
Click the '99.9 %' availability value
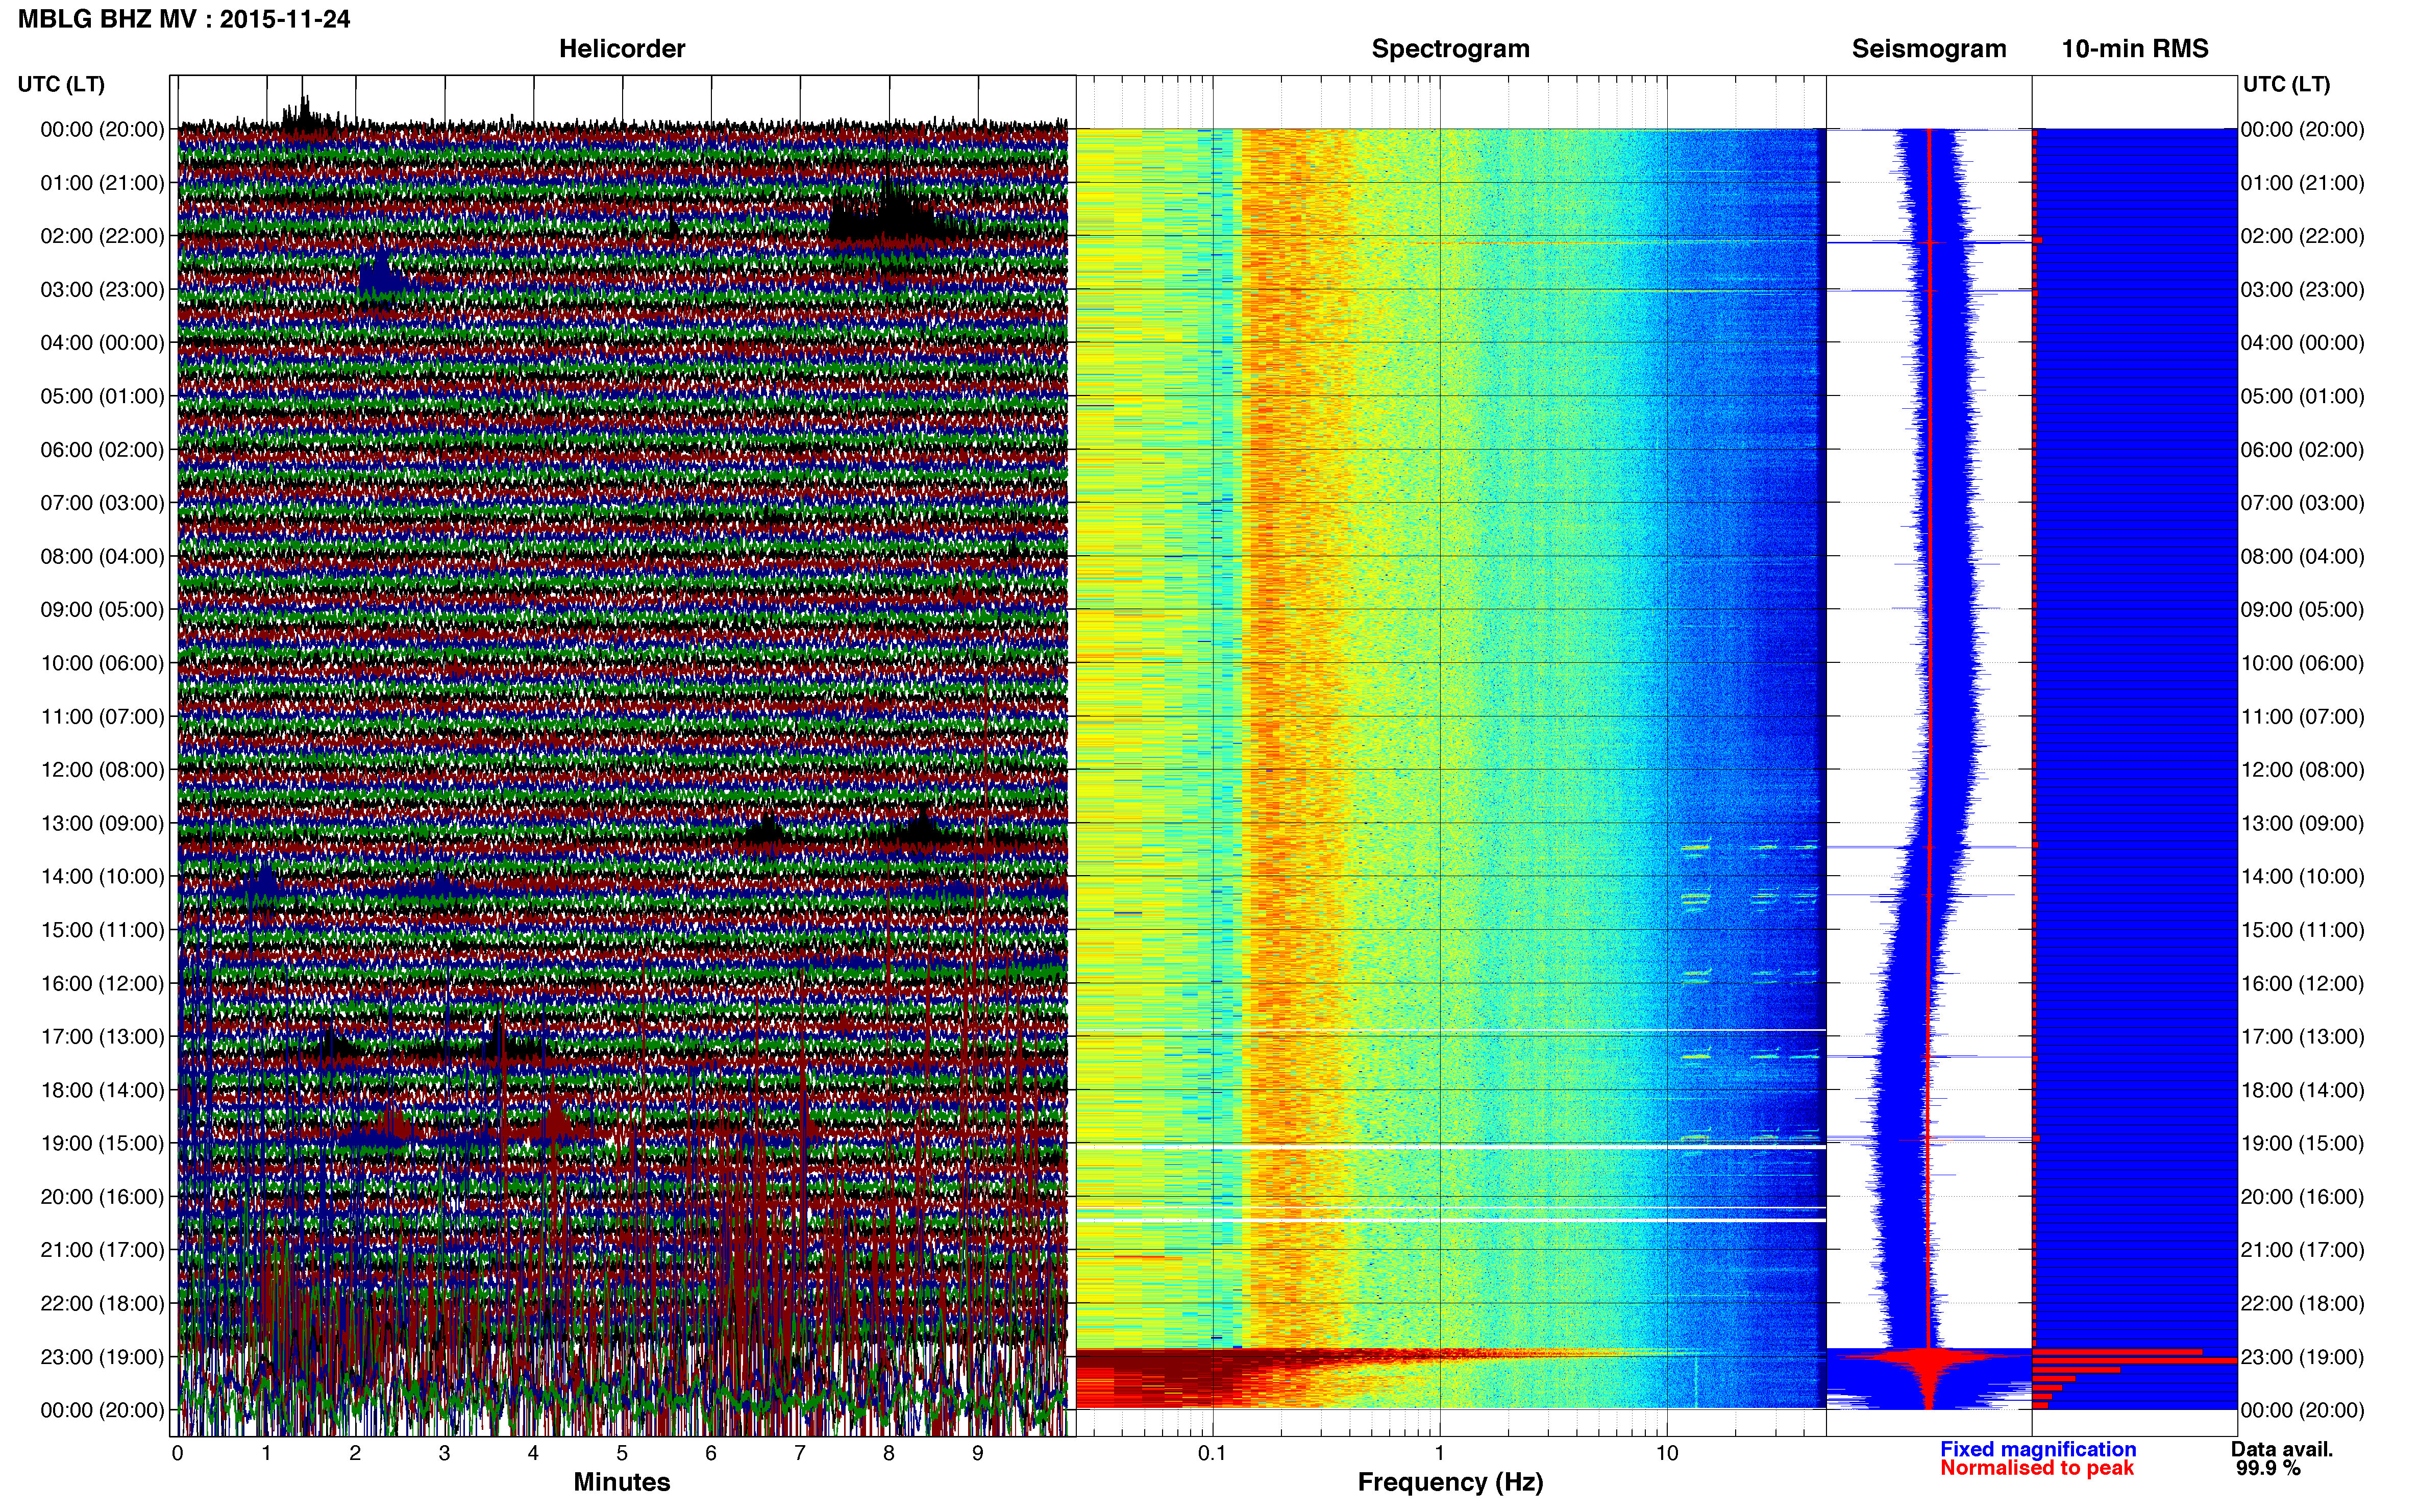2268,1468
